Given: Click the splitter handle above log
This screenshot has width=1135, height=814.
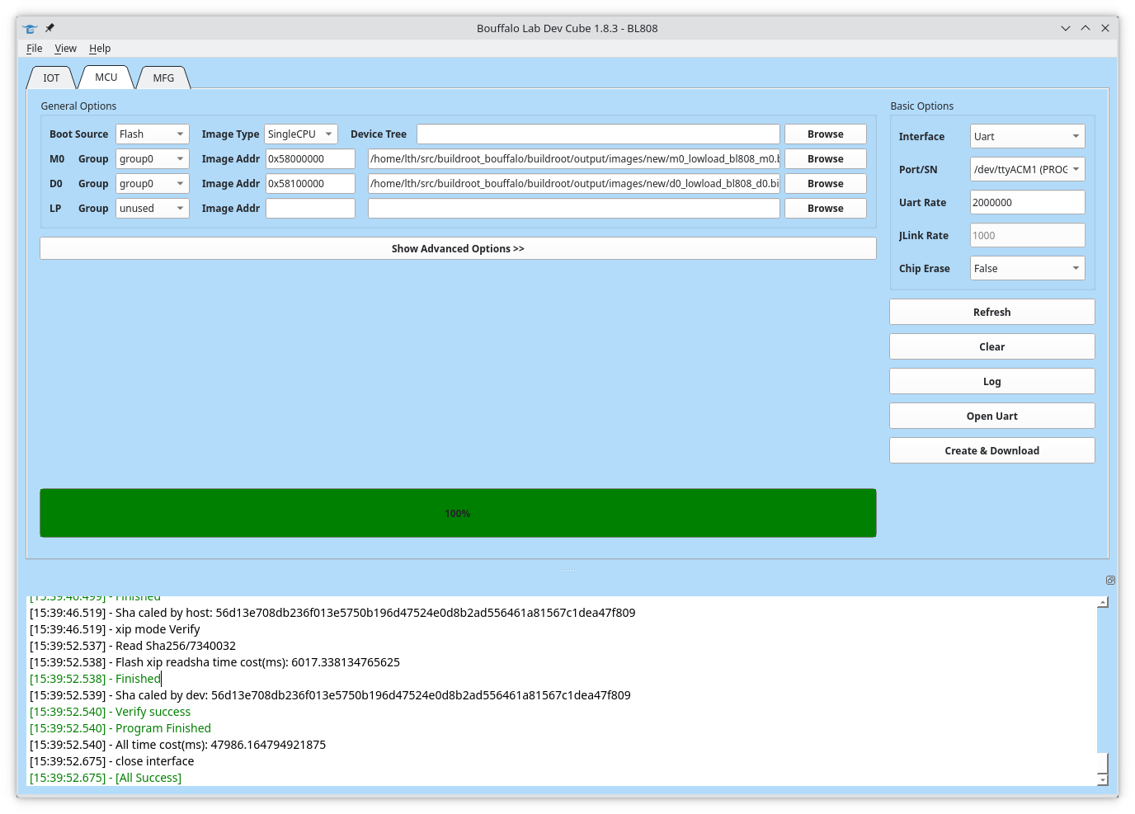Looking at the screenshot, I should (x=568, y=570).
